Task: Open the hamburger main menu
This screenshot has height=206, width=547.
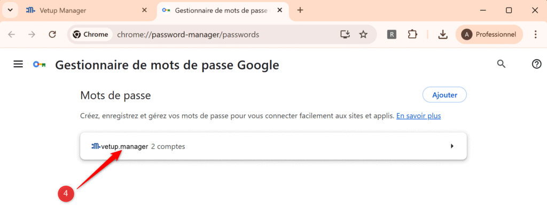Action: point(18,64)
